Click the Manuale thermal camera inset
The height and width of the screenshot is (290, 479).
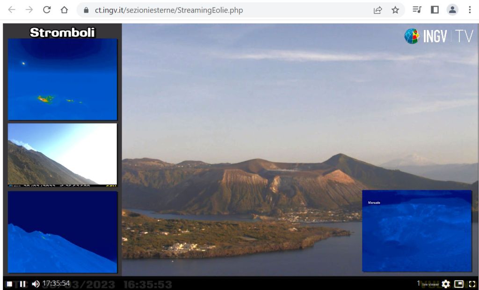coord(417,231)
